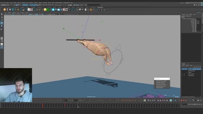
Task: Click the first red icon in bottom toolbar
Action: 181,100
